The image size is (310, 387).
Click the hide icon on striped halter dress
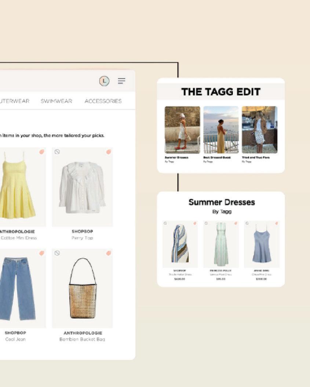pyautogui.click(x=165, y=223)
